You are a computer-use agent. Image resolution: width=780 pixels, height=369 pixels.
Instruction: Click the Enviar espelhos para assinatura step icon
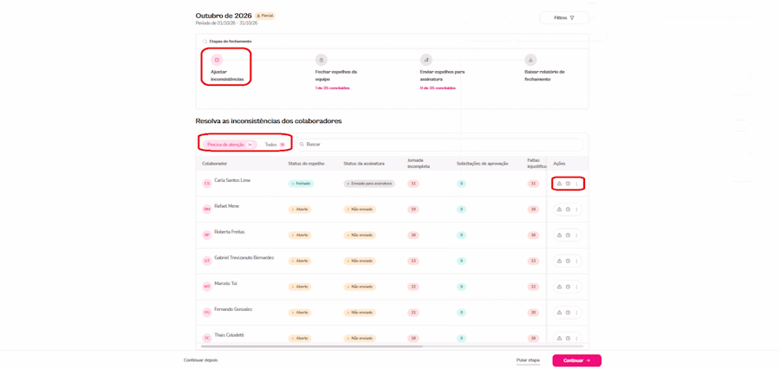pyautogui.click(x=426, y=60)
